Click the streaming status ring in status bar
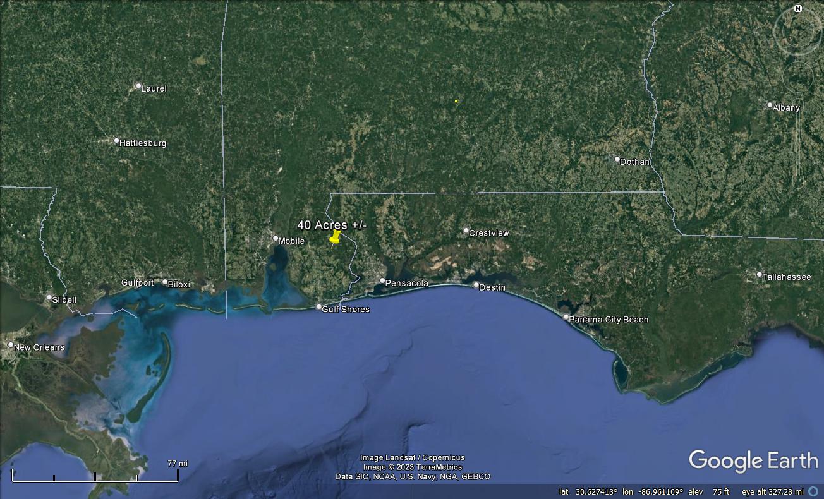 pyautogui.click(x=813, y=491)
